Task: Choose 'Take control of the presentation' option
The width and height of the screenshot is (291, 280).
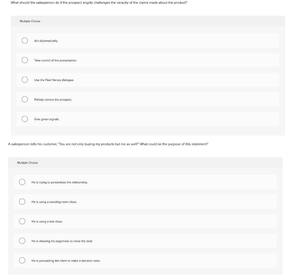Action: click(x=25, y=60)
